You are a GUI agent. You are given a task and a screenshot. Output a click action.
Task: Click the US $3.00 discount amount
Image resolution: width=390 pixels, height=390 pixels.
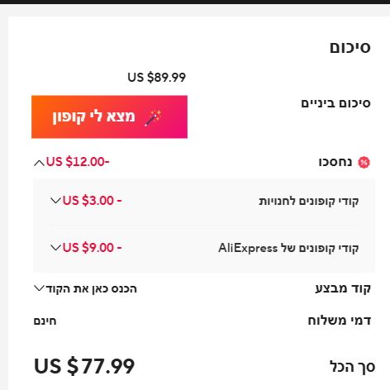[x=92, y=201]
